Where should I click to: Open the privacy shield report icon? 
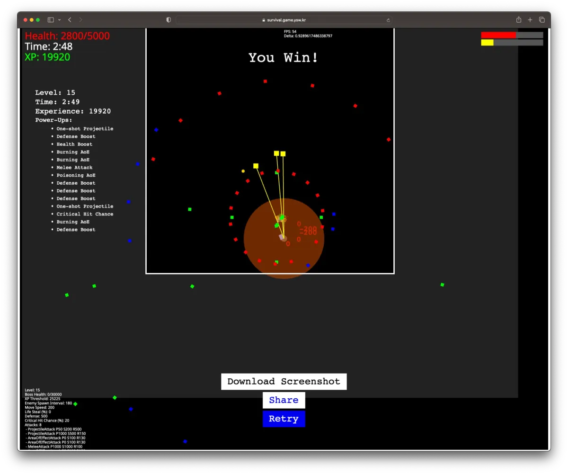169,20
